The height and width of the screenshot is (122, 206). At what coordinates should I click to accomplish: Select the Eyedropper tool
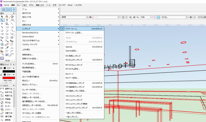click(2, 41)
